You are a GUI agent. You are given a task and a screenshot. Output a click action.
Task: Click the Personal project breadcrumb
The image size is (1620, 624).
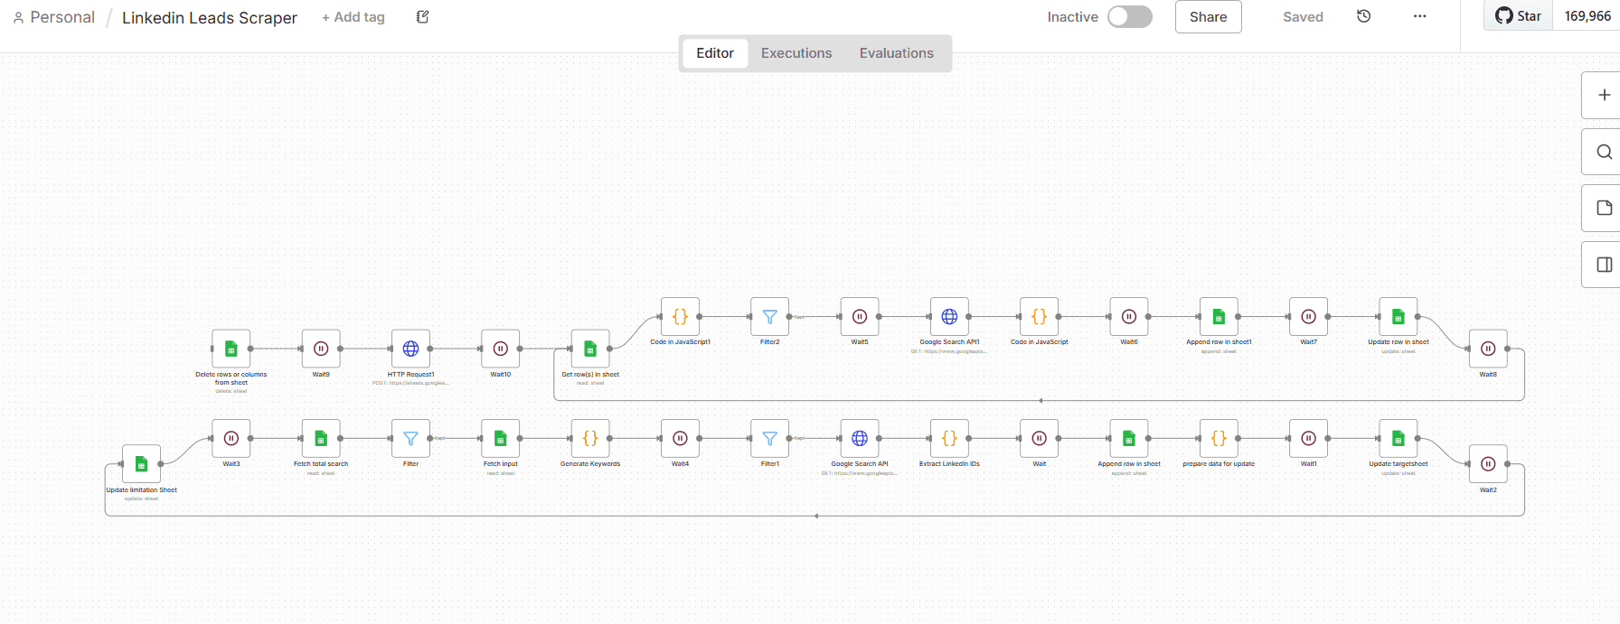point(54,17)
